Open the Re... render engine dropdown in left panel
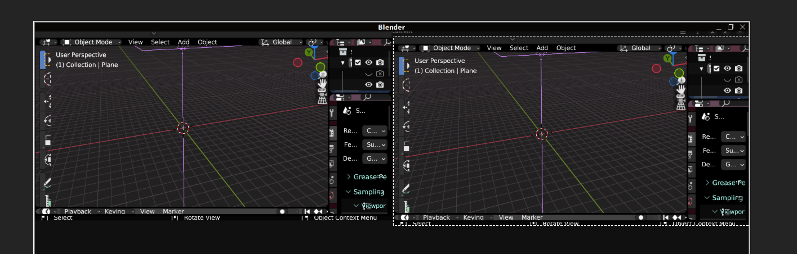This screenshot has height=254, width=797. click(375, 131)
